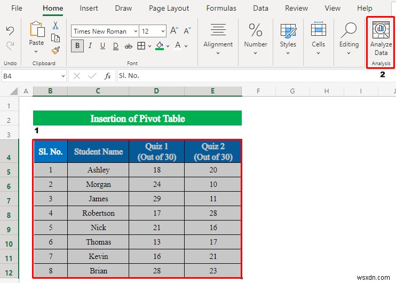Switch to the Page Layout tab
Image resolution: width=396 pixels, height=283 pixels.
tap(169, 8)
